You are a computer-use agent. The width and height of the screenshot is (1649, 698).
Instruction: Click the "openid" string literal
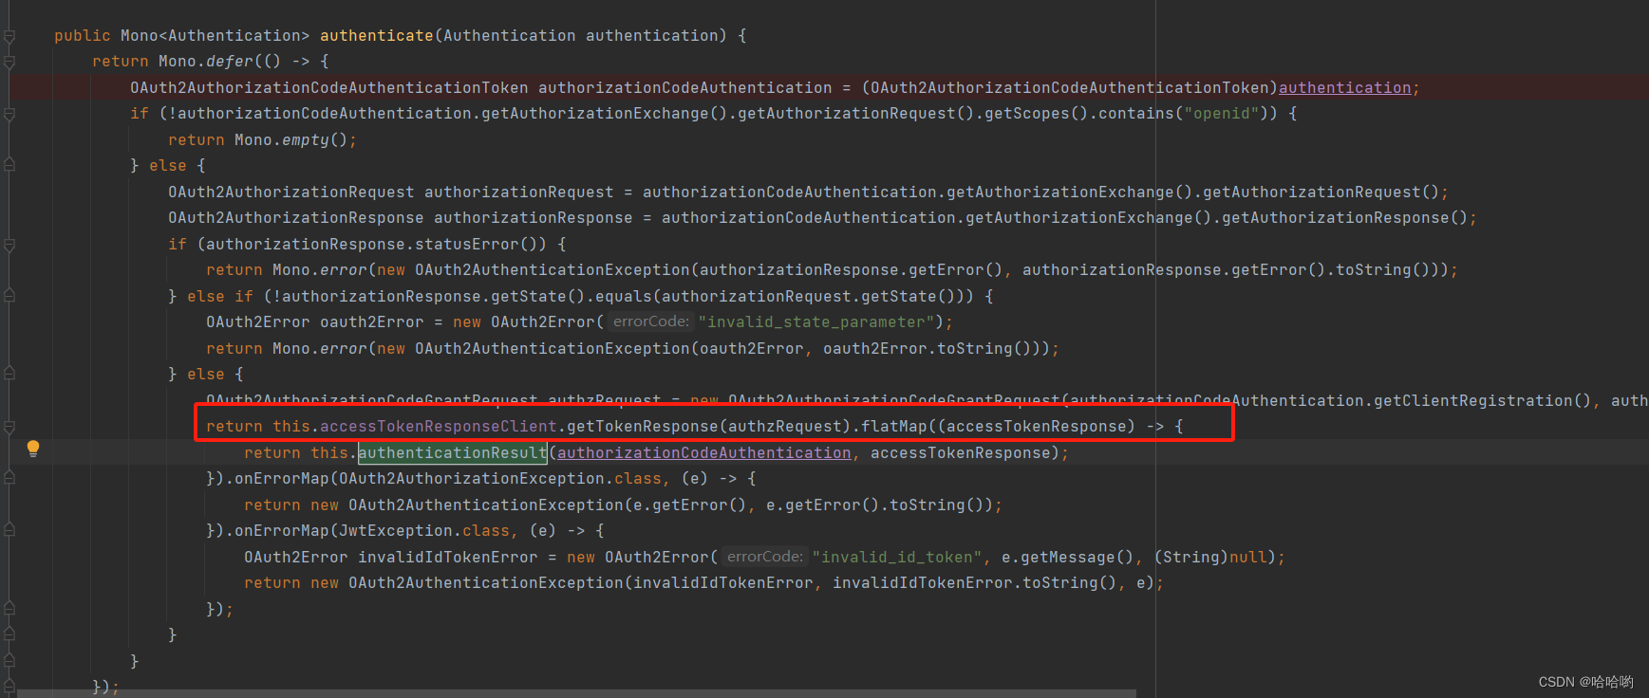tap(1221, 114)
